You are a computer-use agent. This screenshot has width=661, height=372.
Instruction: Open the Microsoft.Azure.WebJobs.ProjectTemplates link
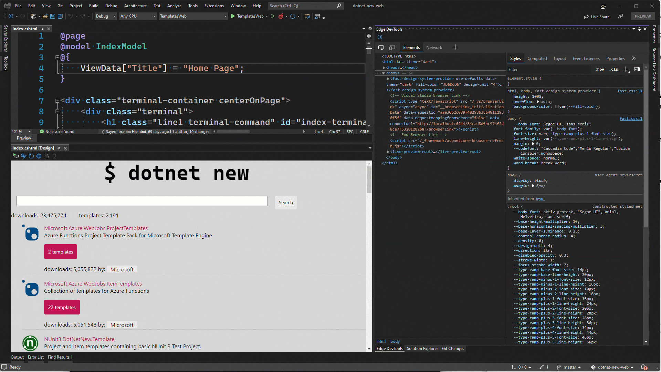[96, 228]
